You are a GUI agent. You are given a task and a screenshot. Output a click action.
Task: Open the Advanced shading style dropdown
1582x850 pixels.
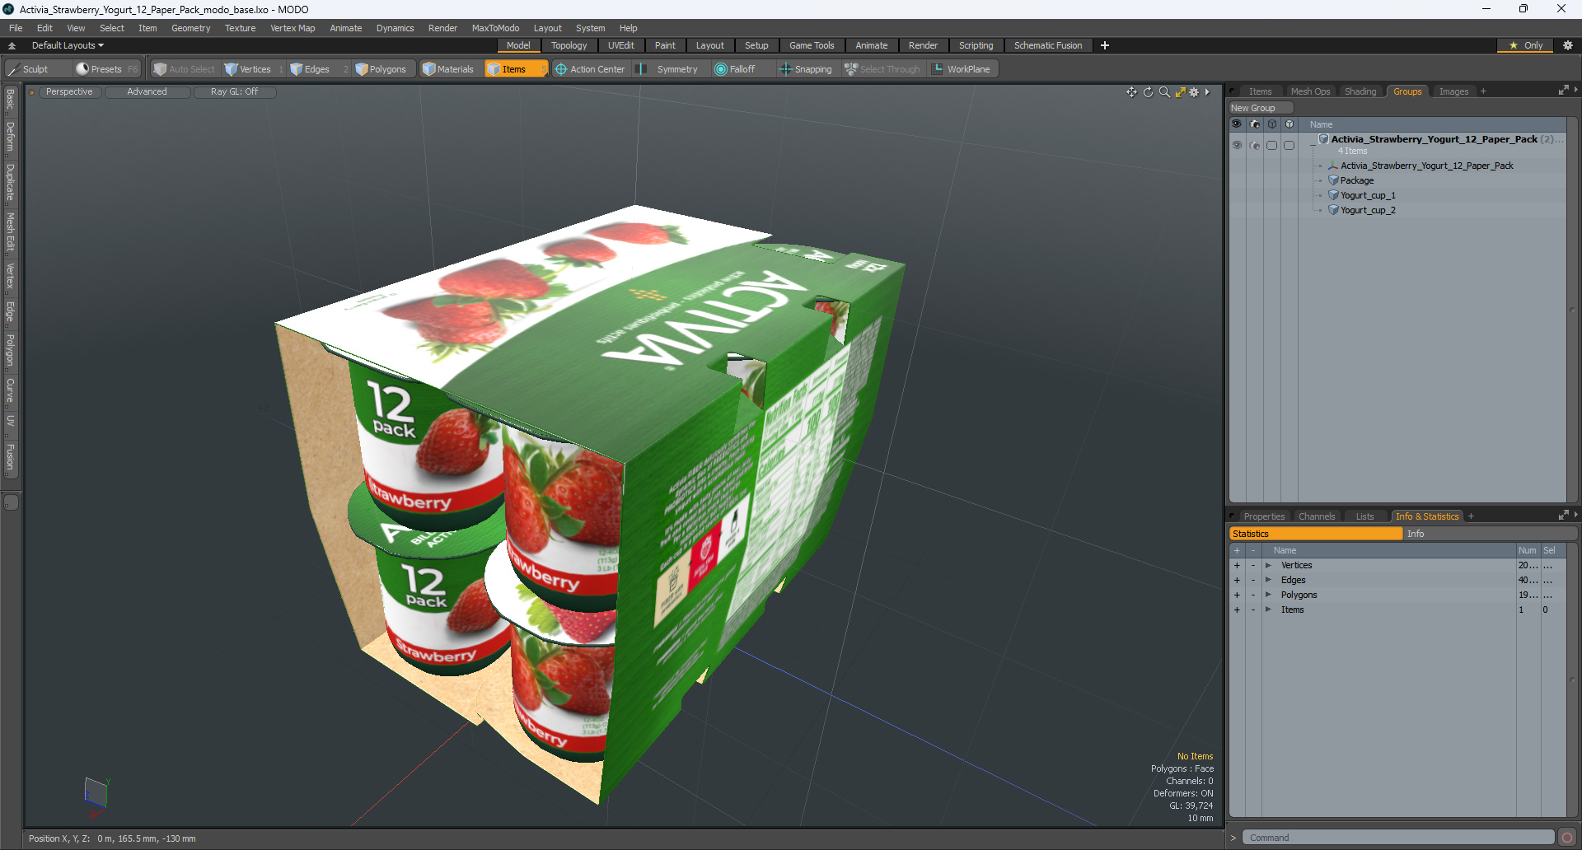pos(147,92)
